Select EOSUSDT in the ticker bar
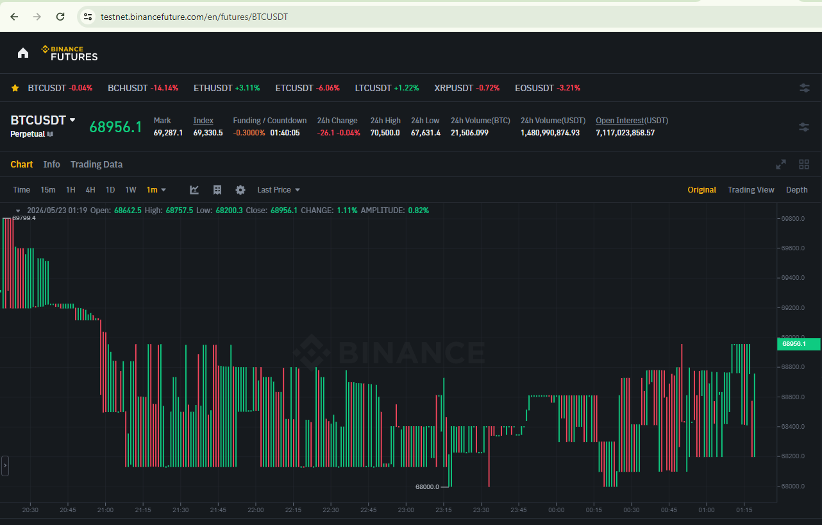The width and height of the screenshot is (822, 525). pos(548,88)
